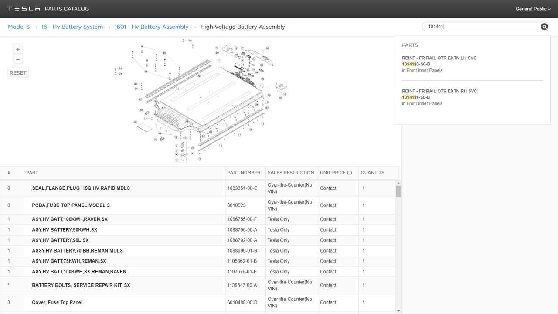Click part number 1107679-01-E
The width and height of the screenshot is (558, 314).
tap(242, 272)
